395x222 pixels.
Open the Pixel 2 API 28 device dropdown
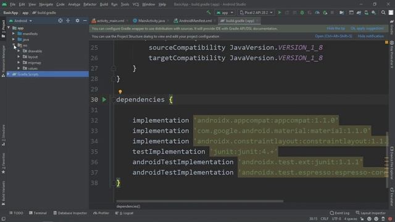pos(256,12)
